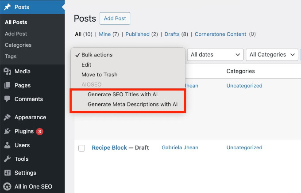Click the Settings sliders icon in sidebar
Viewport: 301px width, 193px height.
[7, 173]
